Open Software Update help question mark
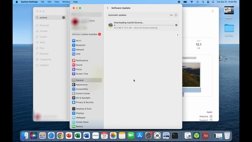 [x=178, y=35]
